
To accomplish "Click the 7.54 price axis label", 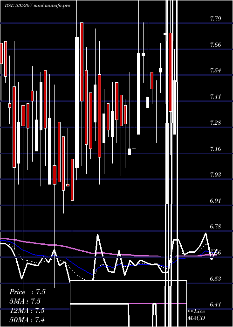I will [x=215, y=71].
